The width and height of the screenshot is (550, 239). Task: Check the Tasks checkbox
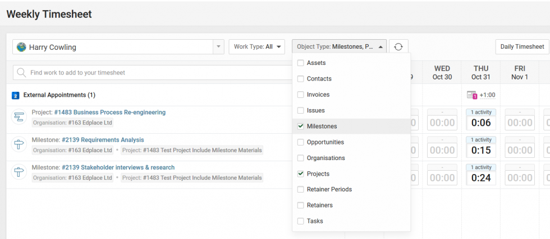pyautogui.click(x=301, y=221)
